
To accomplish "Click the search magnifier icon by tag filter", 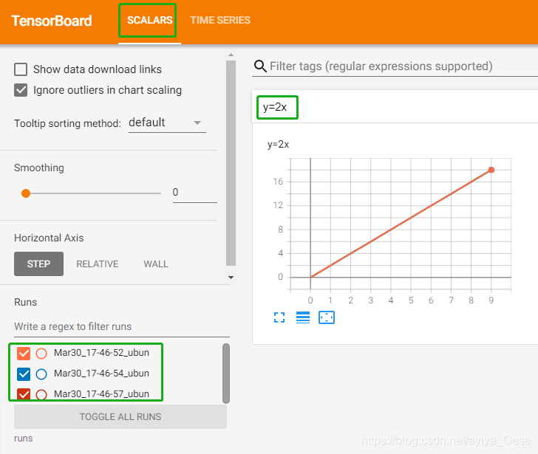I will click(x=260, y=66).
